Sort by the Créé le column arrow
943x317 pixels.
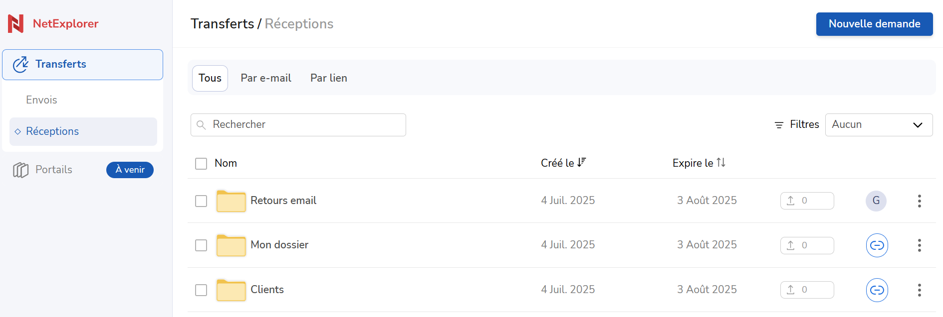pos(581,163)
